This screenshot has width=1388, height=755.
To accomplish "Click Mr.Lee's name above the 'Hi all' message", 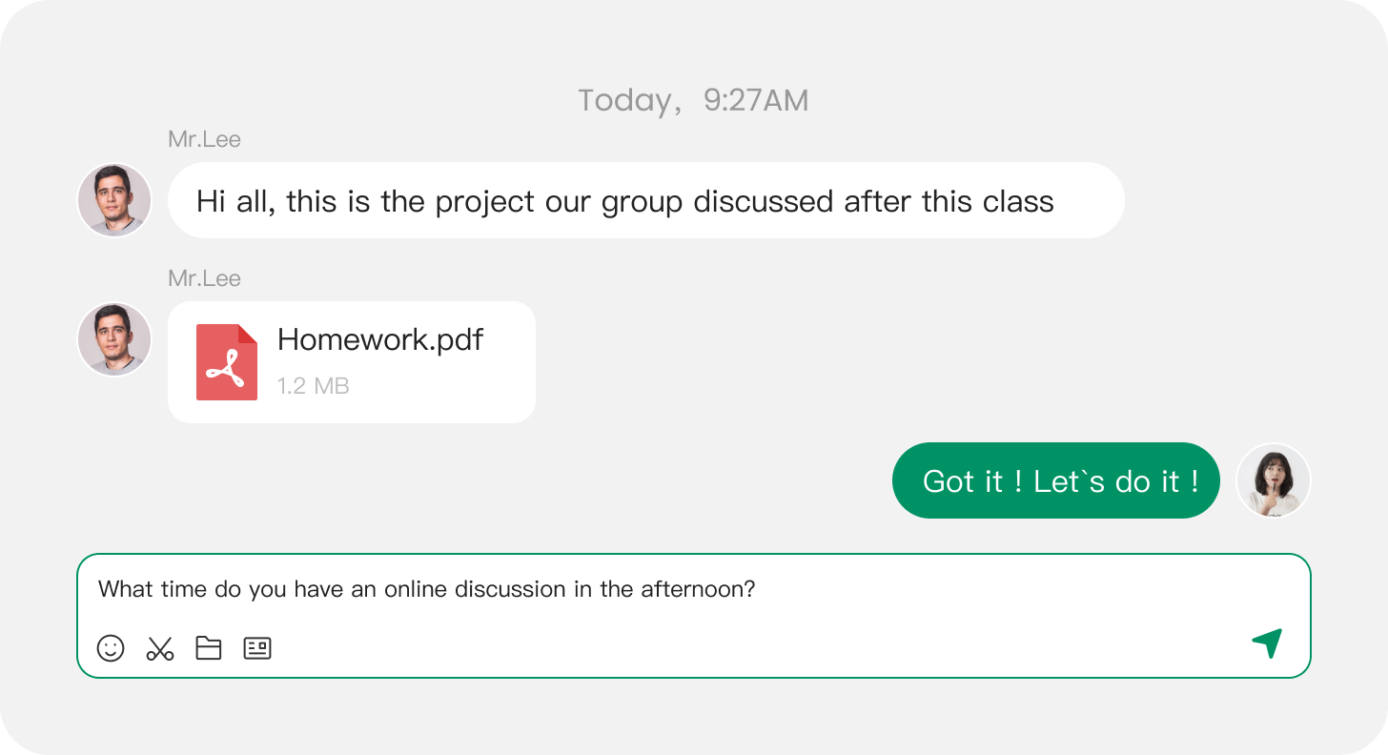I will 204,139.
